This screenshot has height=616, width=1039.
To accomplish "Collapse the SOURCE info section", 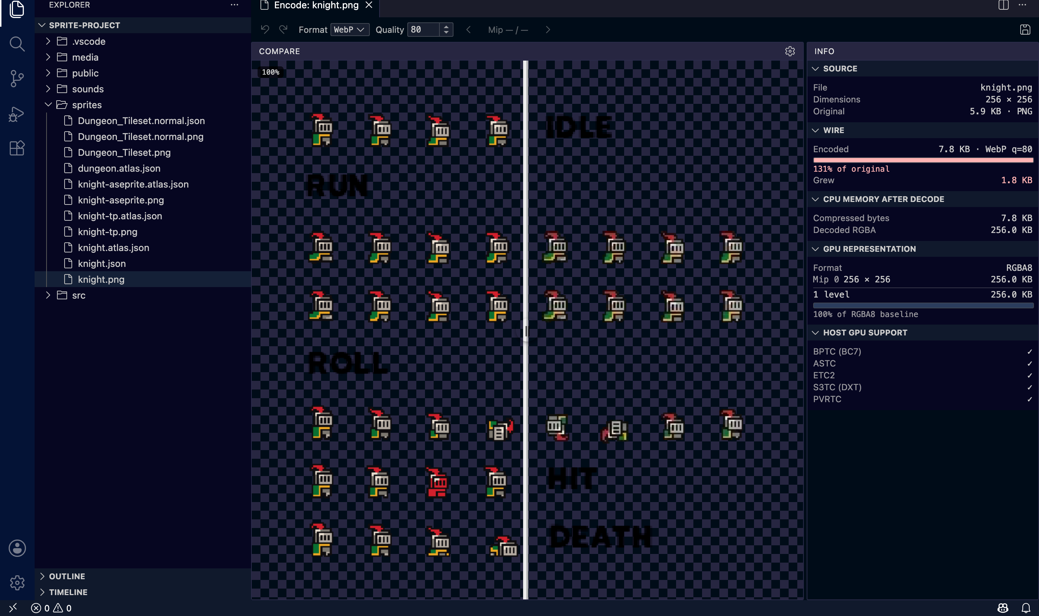I will point(922,69).
